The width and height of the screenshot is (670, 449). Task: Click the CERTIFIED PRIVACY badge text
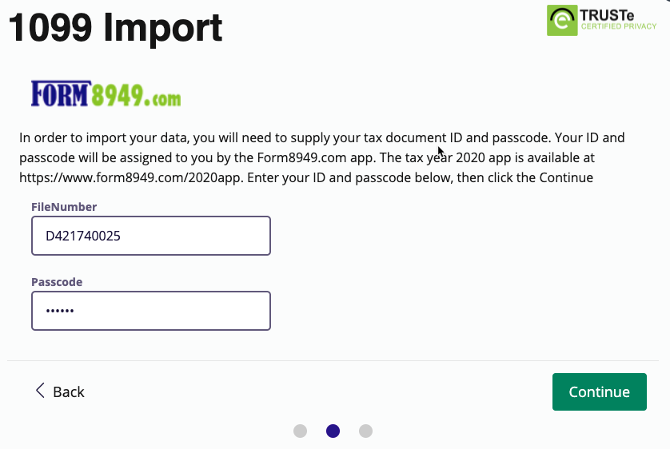619,26
